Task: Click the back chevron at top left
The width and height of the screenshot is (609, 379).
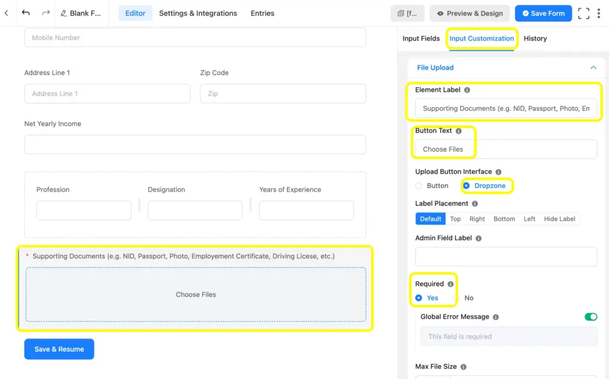Action: [6, 12]
